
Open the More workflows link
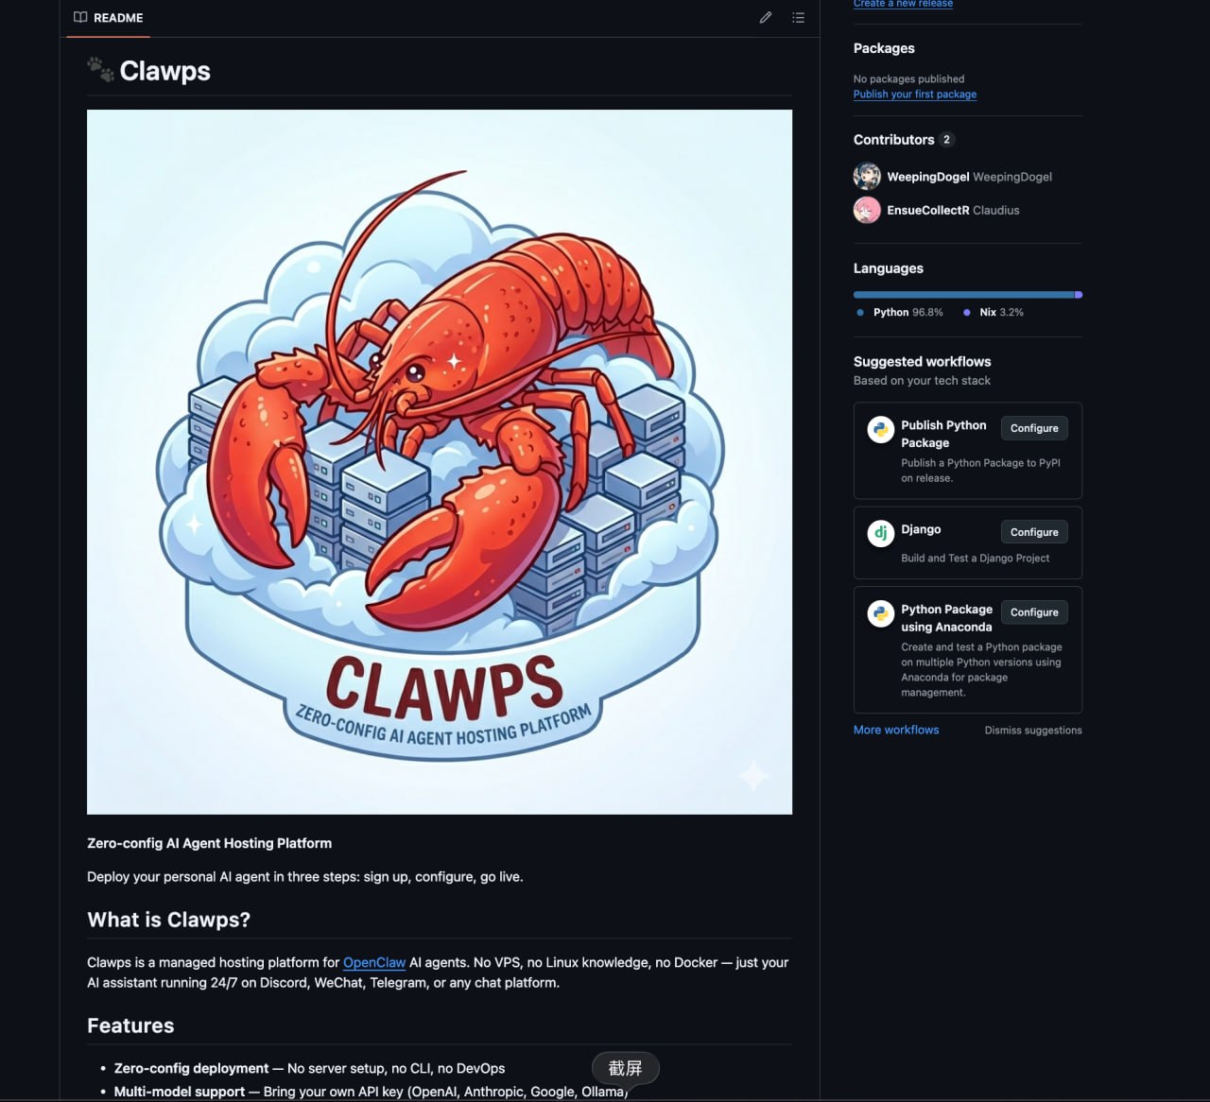(x=896, y=730)
